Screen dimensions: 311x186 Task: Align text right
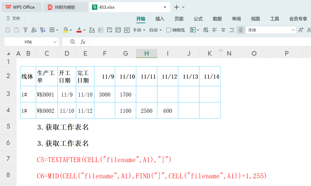click(x=232, y=30)
